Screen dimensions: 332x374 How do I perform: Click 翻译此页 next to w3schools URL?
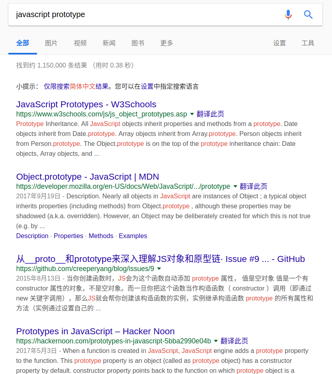[x=210, y=114]
